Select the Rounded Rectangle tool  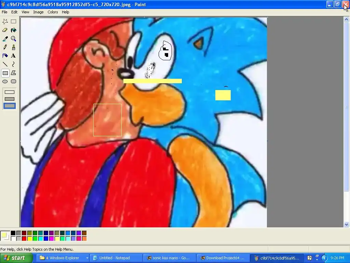[14, 82]
